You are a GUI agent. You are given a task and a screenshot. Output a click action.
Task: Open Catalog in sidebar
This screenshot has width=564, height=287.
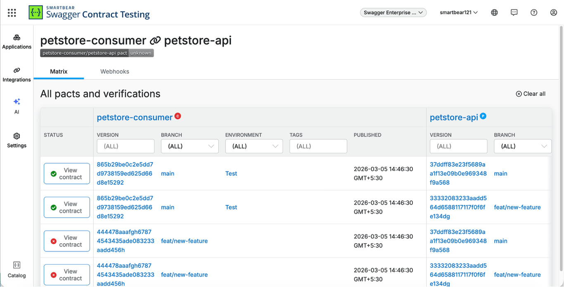click(17, 270)
